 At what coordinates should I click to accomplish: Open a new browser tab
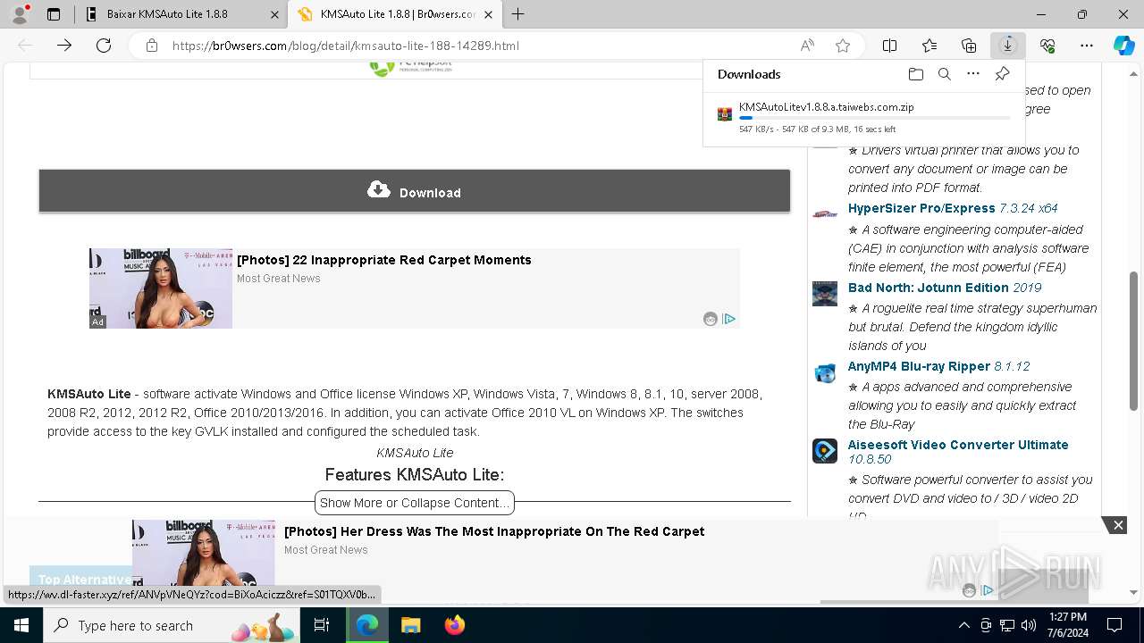518,14
